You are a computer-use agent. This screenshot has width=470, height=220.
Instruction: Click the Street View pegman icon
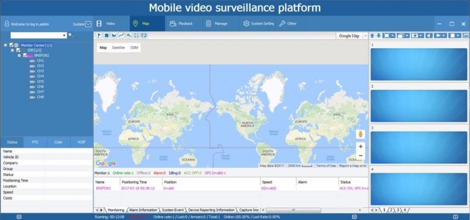point(360,135)
